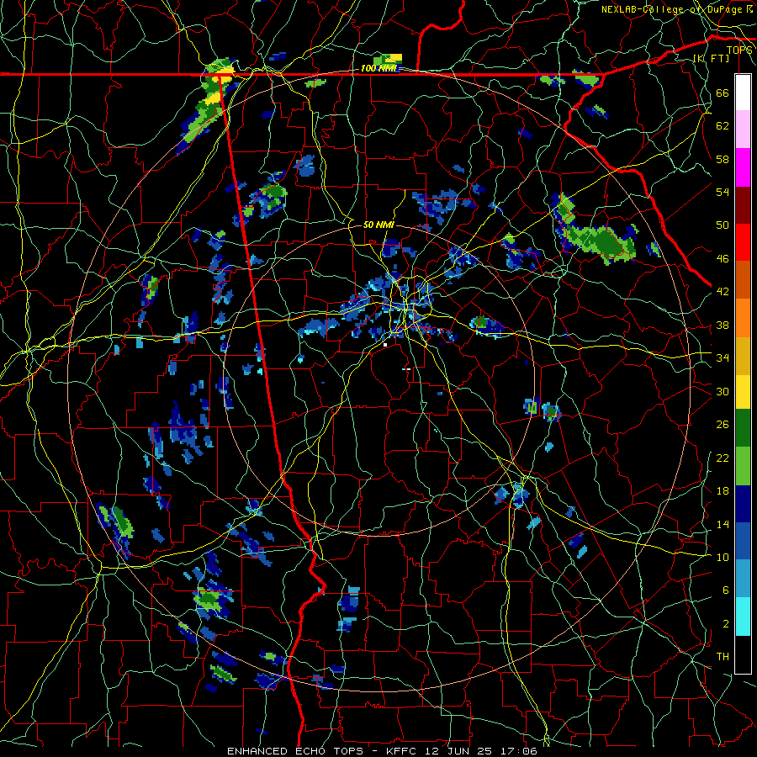Click the 10 value on legend scale
Image resolution: width=757 pixels, height=757 pixels.
tap(723, 557)
